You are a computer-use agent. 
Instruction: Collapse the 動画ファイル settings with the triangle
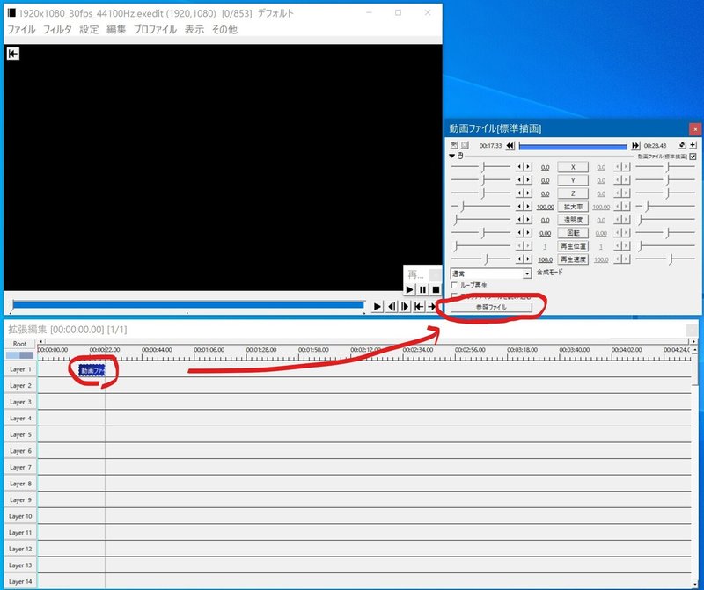[x=452, y=156]
